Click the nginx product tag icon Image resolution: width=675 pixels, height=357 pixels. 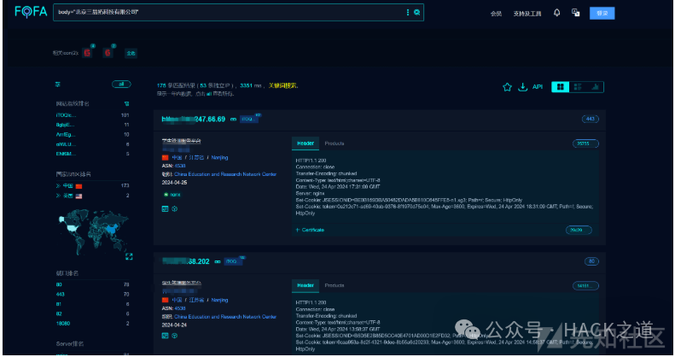point(172,195)
